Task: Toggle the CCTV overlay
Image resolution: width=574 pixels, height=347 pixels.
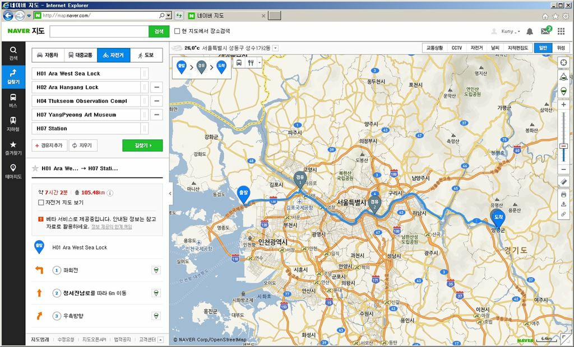Action: tap(456, 48)
